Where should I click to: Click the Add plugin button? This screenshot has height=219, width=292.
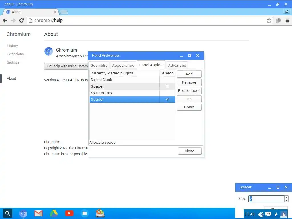pyautogui.click(x=189, y=74)
